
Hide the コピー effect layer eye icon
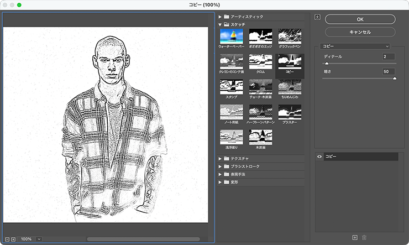coord(319,157)
